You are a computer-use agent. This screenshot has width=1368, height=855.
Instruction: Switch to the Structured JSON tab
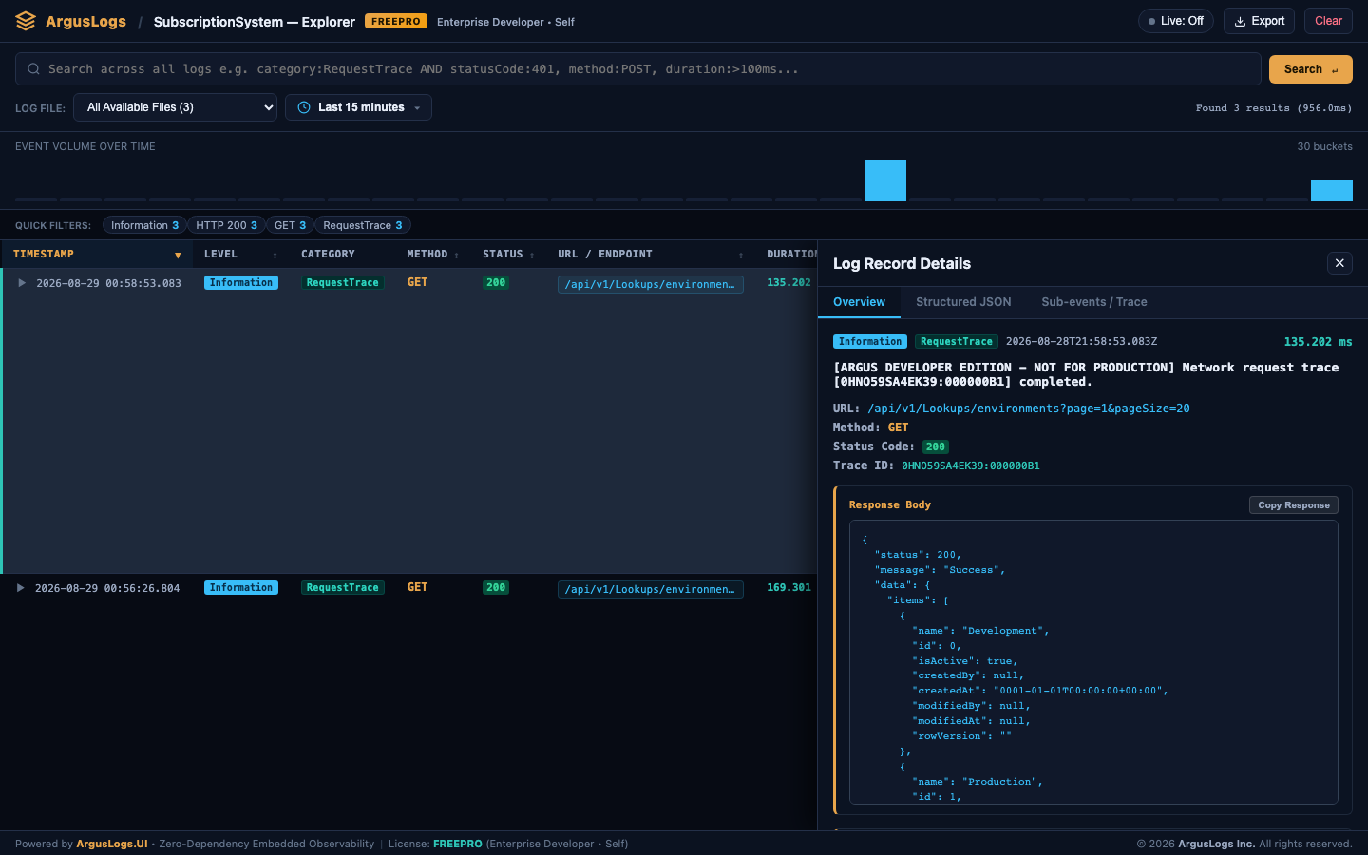click(x=963, y=302)
